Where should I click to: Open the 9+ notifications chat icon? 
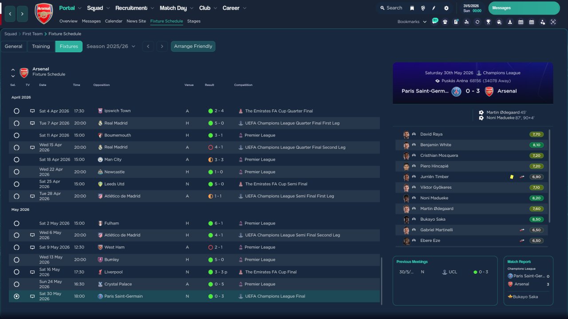pyautogui.click(x=434, y=21)
